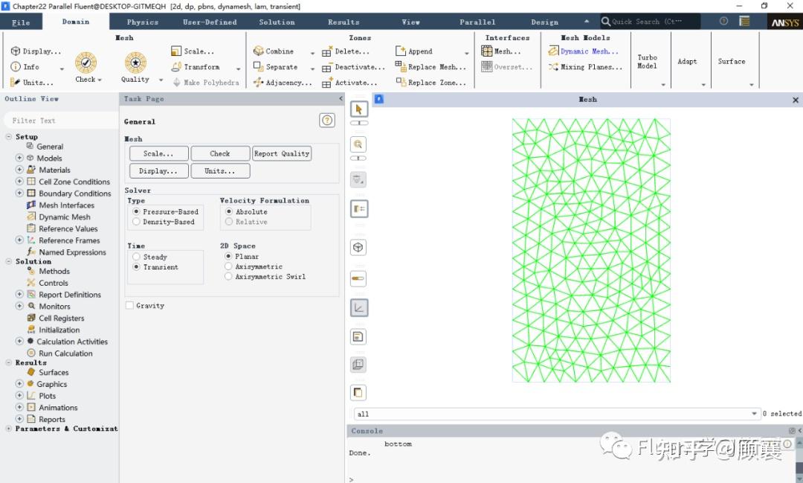The image size is (803, 483).
Task: Click the axes display icon in graphics toolbar
Action: [359, 307]
